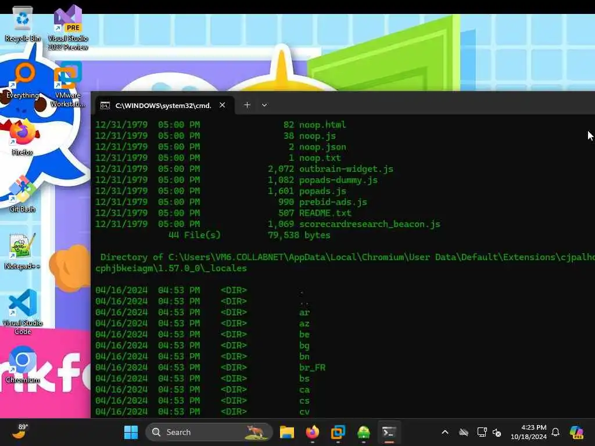Click the 'bg' locale directory name
Viewport: 595px width, 446px height.
[x=304, y=346]
